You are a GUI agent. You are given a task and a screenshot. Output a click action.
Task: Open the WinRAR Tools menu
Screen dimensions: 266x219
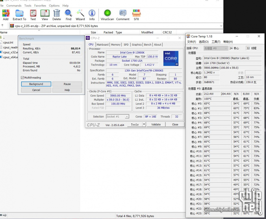pyautogui.click(x=28, y=6)
